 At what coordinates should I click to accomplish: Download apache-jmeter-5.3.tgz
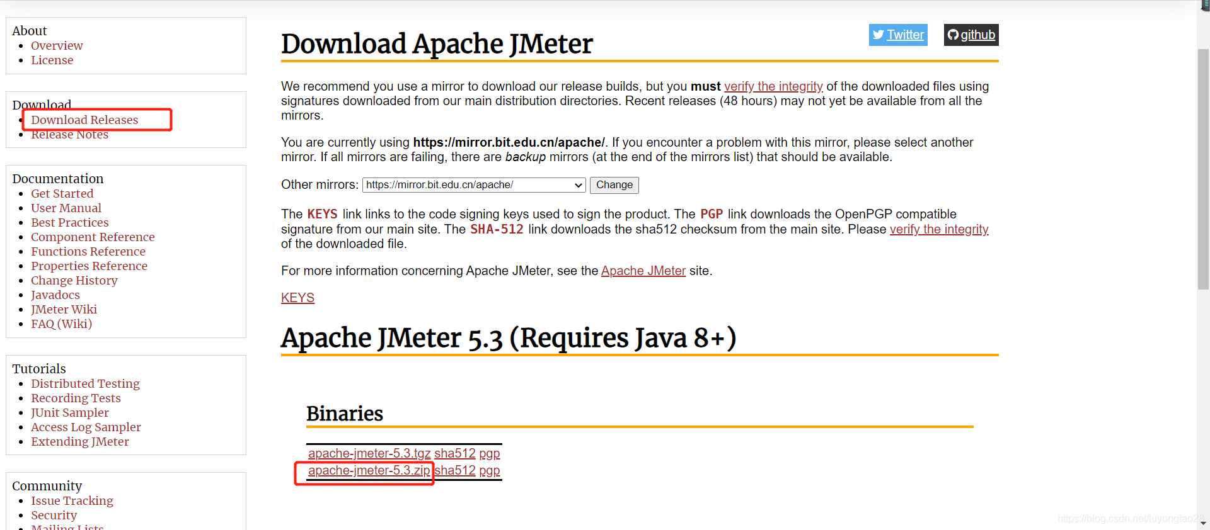point(369,453)
